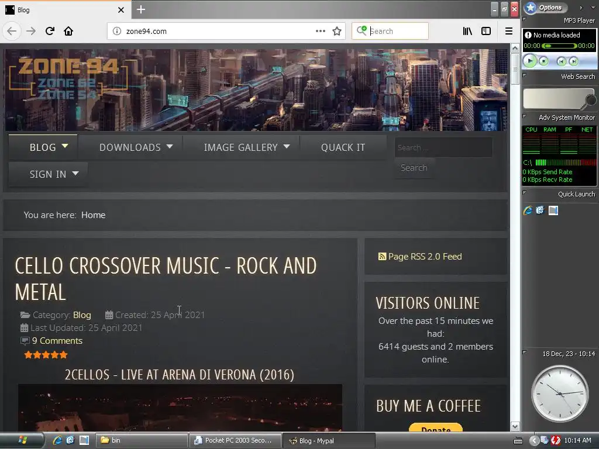
Task: Click the page scrollbar down arrow
Action: [x=515, y=426]
